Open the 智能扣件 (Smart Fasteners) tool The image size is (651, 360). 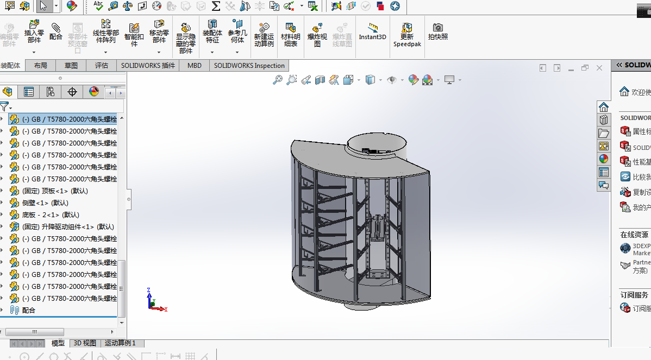[x=134, y=35]
